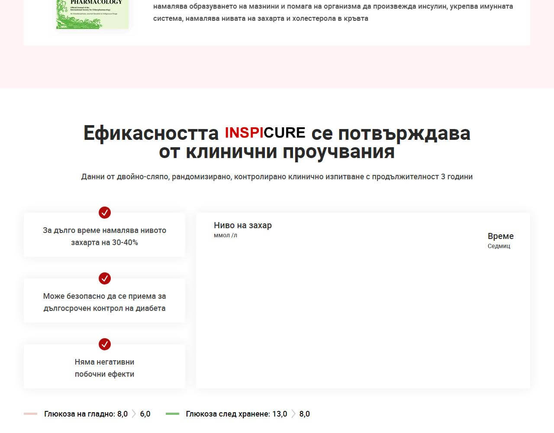554x433 pixels.
Task: Click the INSPICURE logo in the heading
Action: (x=265, y=132)
